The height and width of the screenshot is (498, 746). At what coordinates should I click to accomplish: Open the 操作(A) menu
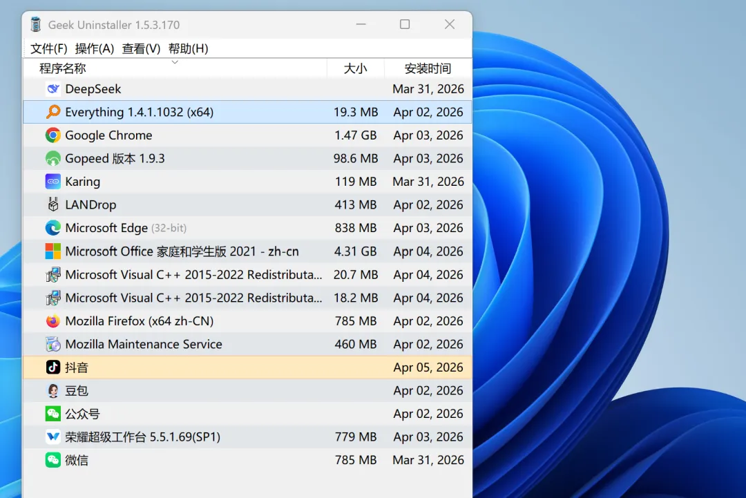[94, 48]
